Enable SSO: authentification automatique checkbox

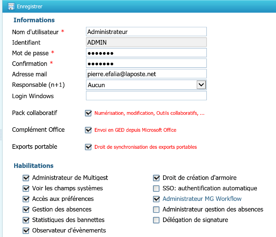point(156,188)
